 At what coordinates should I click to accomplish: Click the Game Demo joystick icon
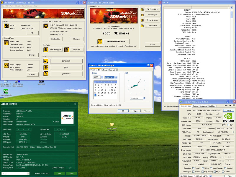click(x=46, y=74)
